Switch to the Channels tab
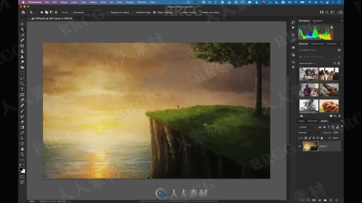Viewport: 362px width, 203px height. (x=313, y=121)
